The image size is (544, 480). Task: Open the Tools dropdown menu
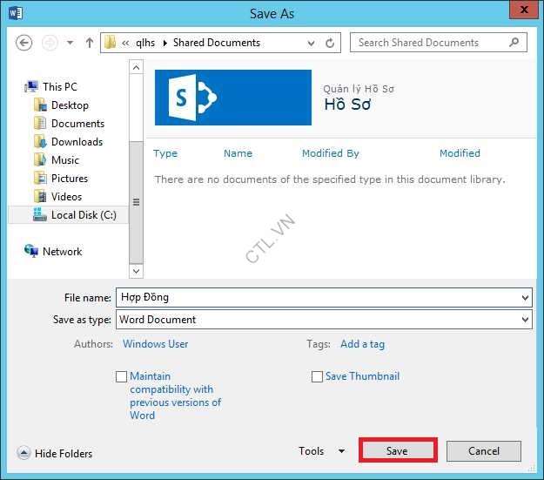click(x=321, y=451)
